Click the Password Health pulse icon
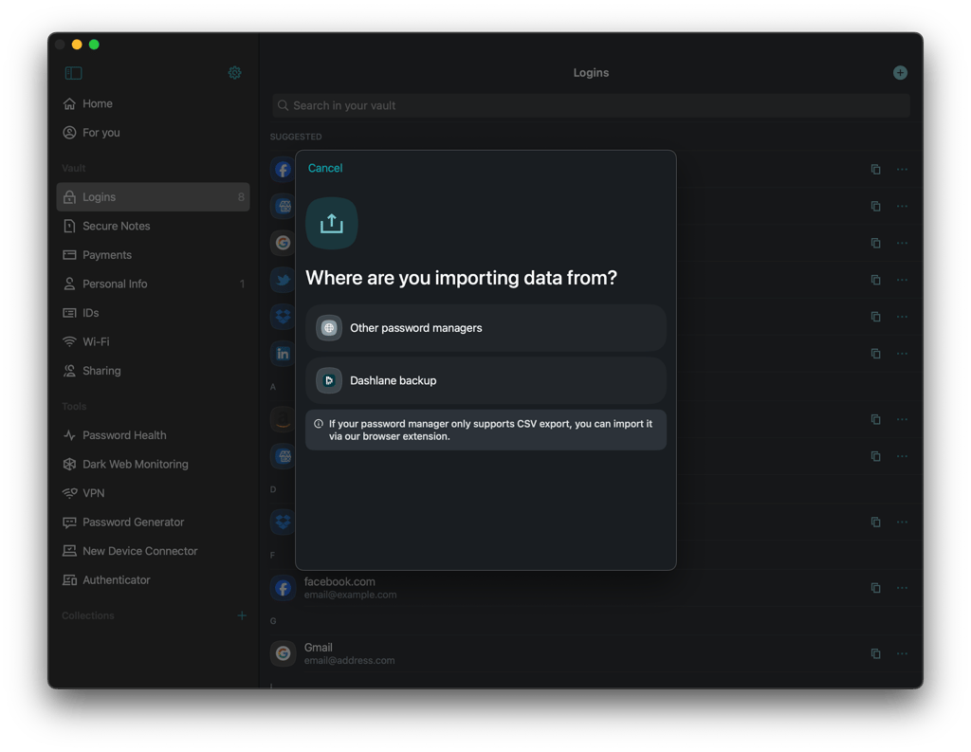This screenshot has height=752, width=971. 69,435
